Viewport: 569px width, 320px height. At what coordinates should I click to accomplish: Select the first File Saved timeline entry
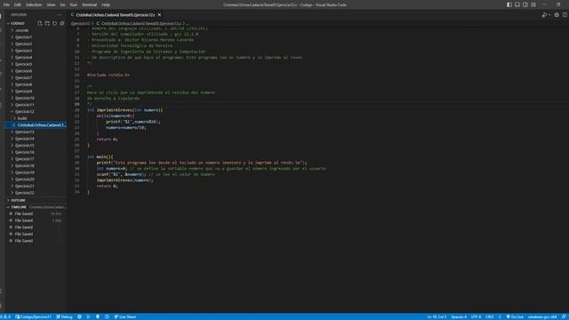point(36,213)
